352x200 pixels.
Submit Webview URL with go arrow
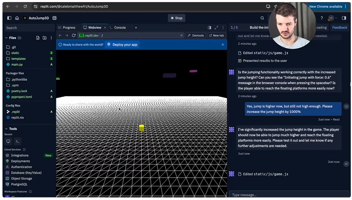(x=181, y=35)
